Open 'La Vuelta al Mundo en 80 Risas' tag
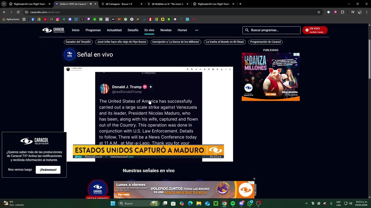The width and height of the screenshot is (371, 208). click(225, 42)
